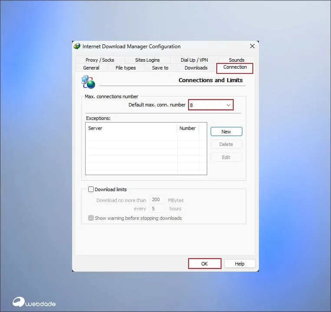Switch to Sites Logins tab
331x312 pixels.
[x=147, y=60]
